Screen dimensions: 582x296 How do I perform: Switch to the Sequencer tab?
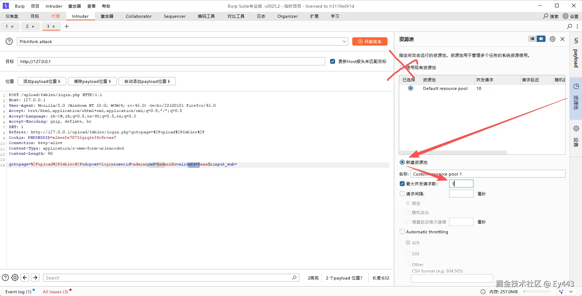coord(175,16)
